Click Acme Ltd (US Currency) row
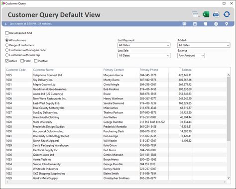This screenshot has height=189, width=236. [116, 94]
